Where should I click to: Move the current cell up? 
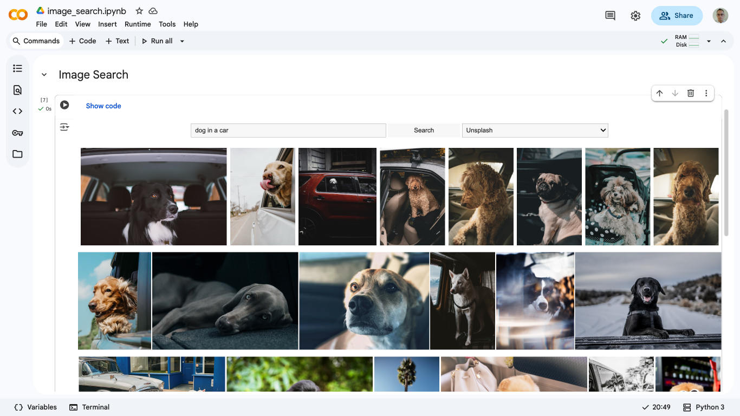click(x=659, y=93)
